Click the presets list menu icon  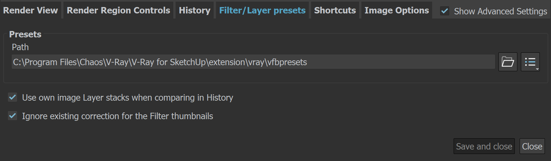530,62
